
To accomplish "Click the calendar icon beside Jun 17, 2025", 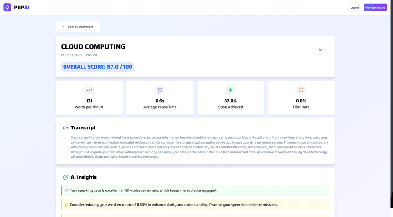I will click(x=63, y=55).
